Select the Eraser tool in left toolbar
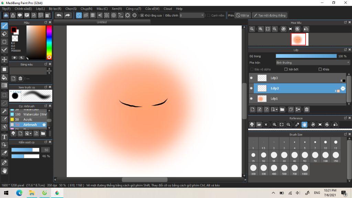Image resolution: width=352 pixels, height=198 pixels. click(x=4, y=34)
